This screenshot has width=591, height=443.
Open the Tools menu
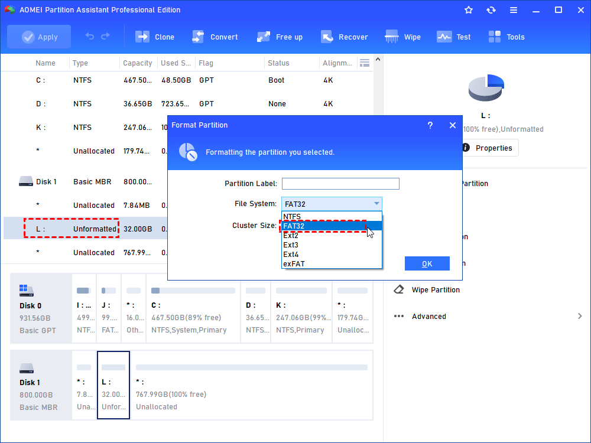click(506, 37)
